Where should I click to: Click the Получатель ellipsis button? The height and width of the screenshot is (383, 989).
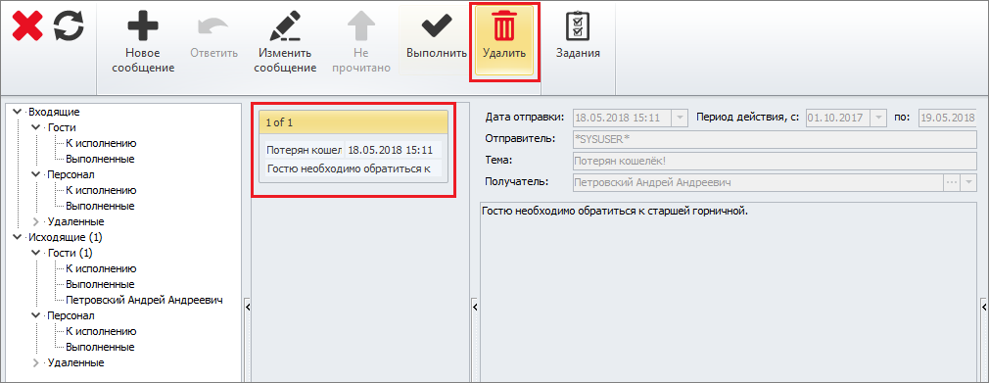click(x=951, y=183)
